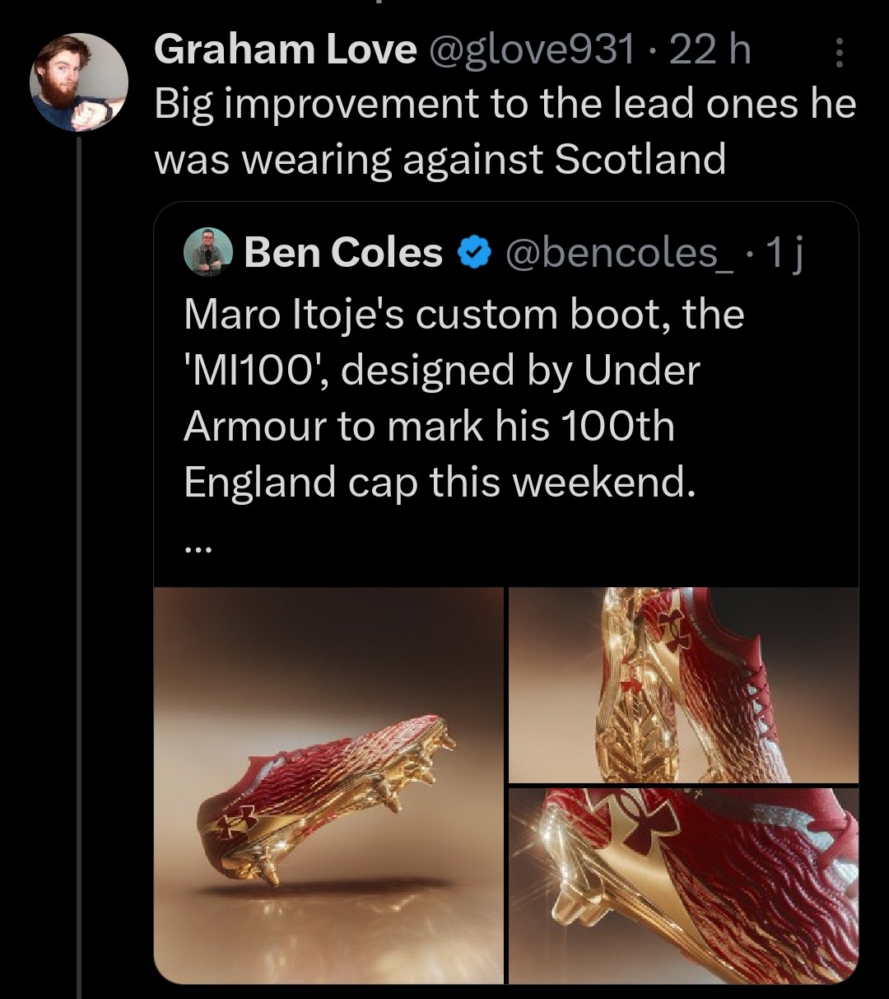Open Graham Love's profile avatar
The image size is (889, 999).
point(79,82)
